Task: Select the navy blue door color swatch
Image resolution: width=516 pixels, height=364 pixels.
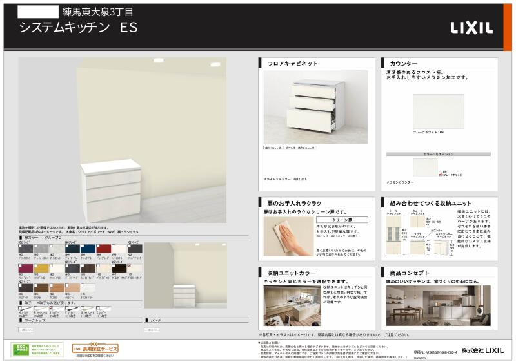Action: coord(88,249)
